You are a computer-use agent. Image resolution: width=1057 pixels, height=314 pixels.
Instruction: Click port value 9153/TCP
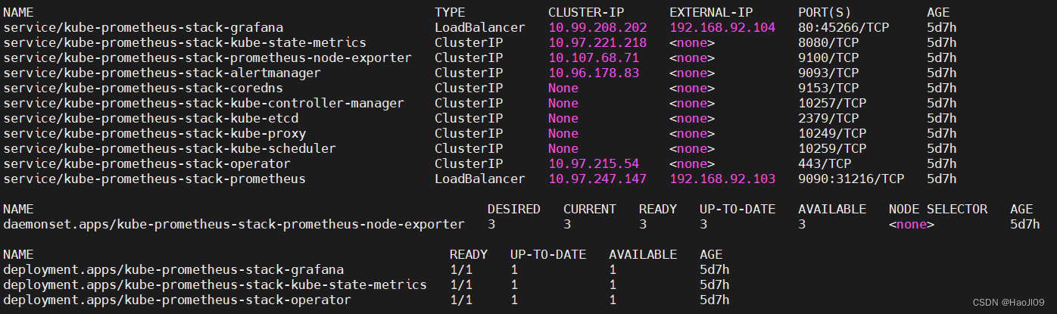coord(828,88)
